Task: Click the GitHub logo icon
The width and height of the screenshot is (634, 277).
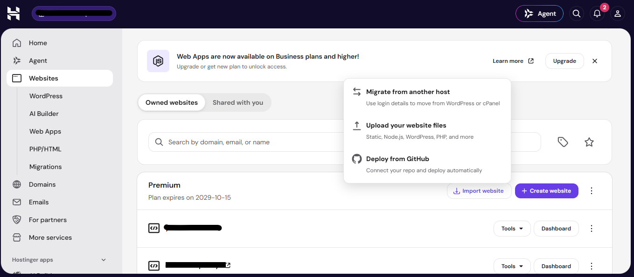Action: (357, 159)
